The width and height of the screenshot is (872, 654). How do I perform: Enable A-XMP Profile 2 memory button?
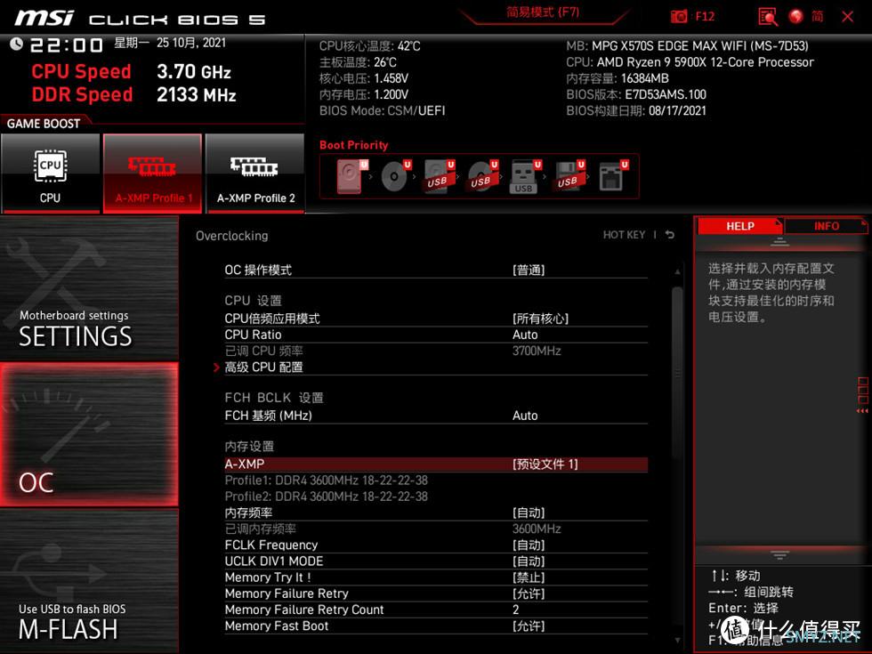click(255, 173)
